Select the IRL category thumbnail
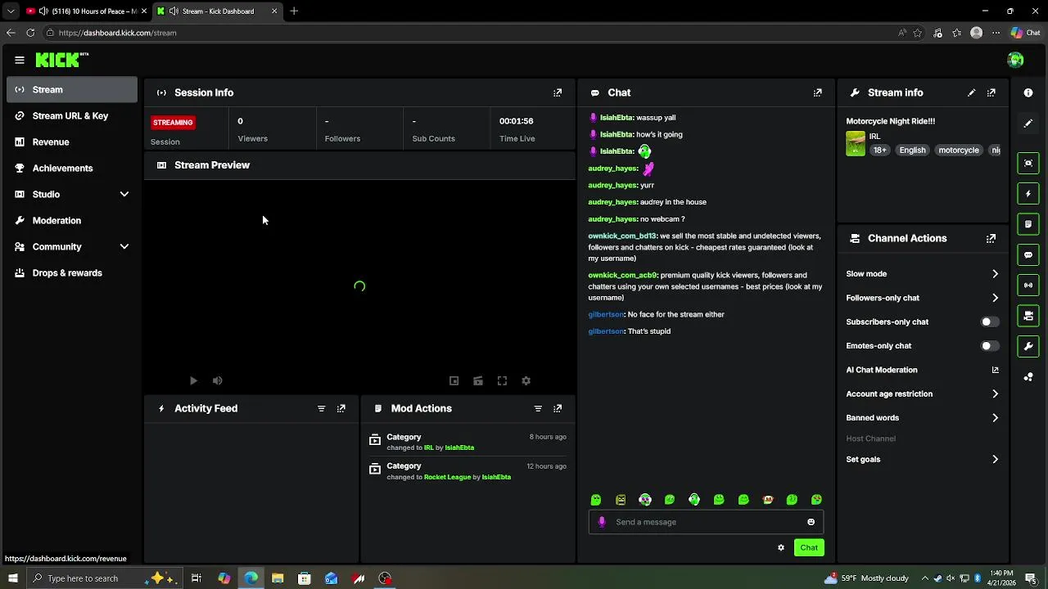The image size is (1048, 589). point(856,144)
